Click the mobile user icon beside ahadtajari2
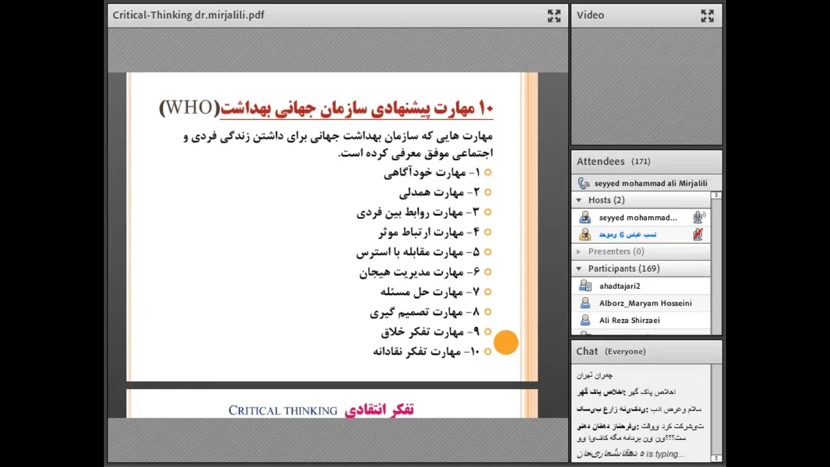This screenshot has width=830, height=467. (585, 286)
